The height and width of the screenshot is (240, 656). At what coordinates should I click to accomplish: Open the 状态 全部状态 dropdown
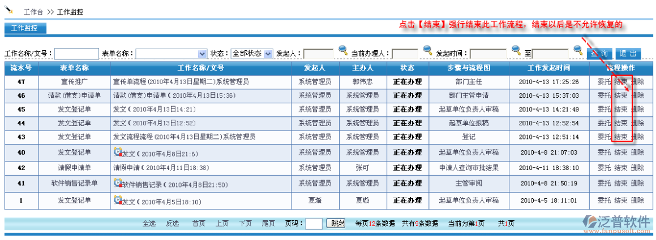click(268, 54)
